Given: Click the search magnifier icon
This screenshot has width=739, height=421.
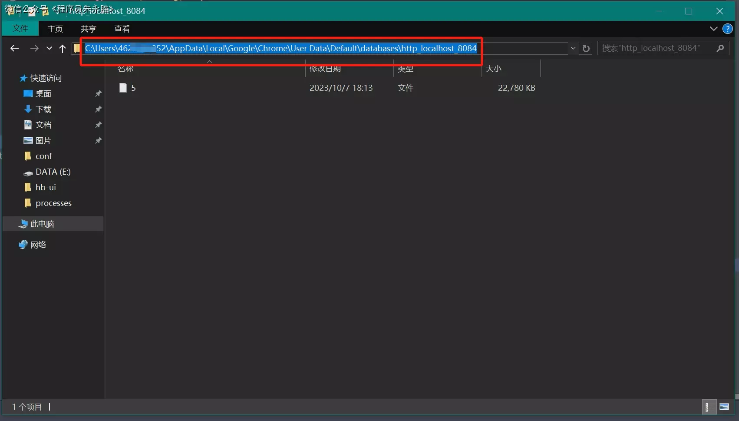Looking at the screenshot, I should click(720, 48).
